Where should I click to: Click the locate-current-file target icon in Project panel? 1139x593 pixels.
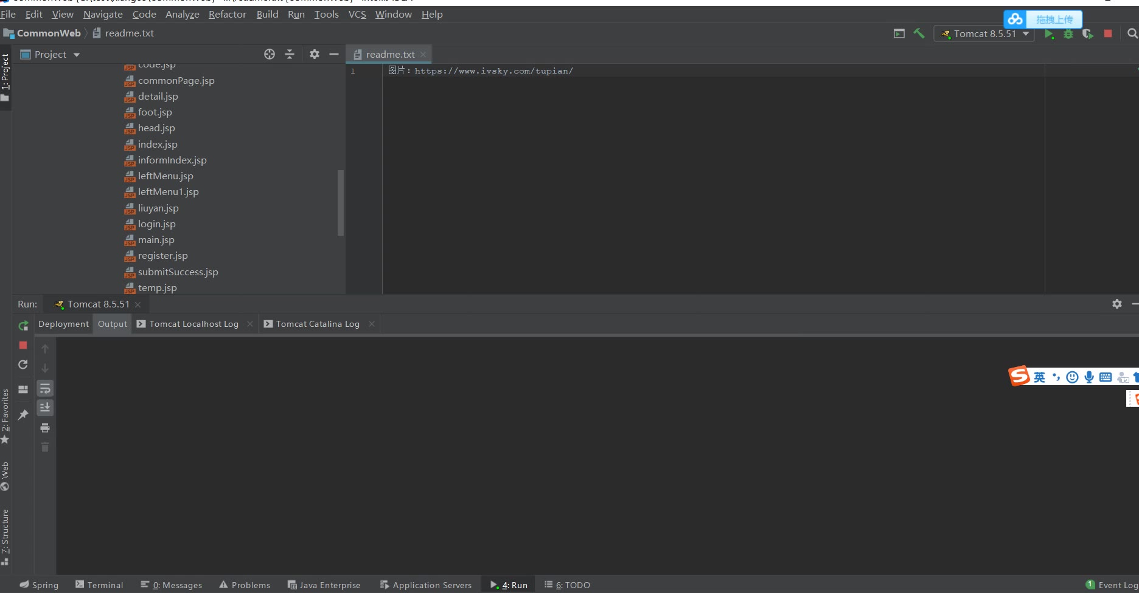(x=270, y=54)
